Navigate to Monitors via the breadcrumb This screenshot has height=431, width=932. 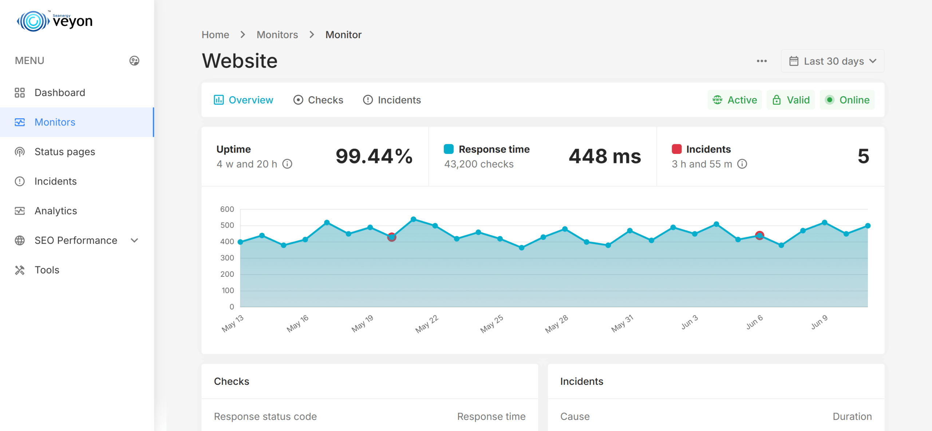pos(277,34)
